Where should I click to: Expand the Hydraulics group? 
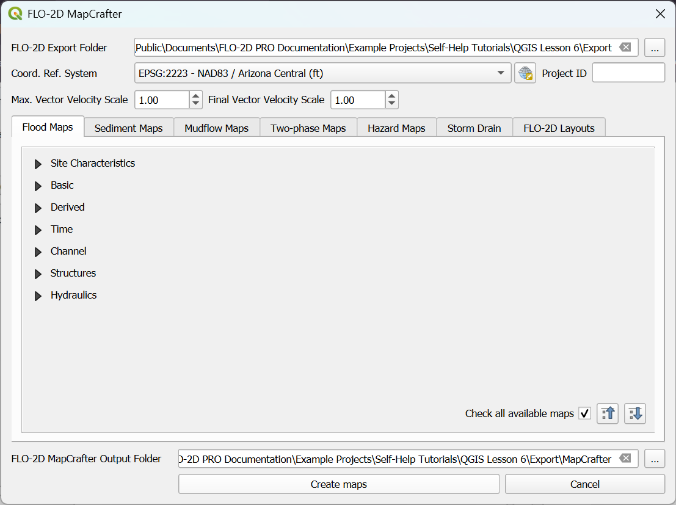point(38,296)
